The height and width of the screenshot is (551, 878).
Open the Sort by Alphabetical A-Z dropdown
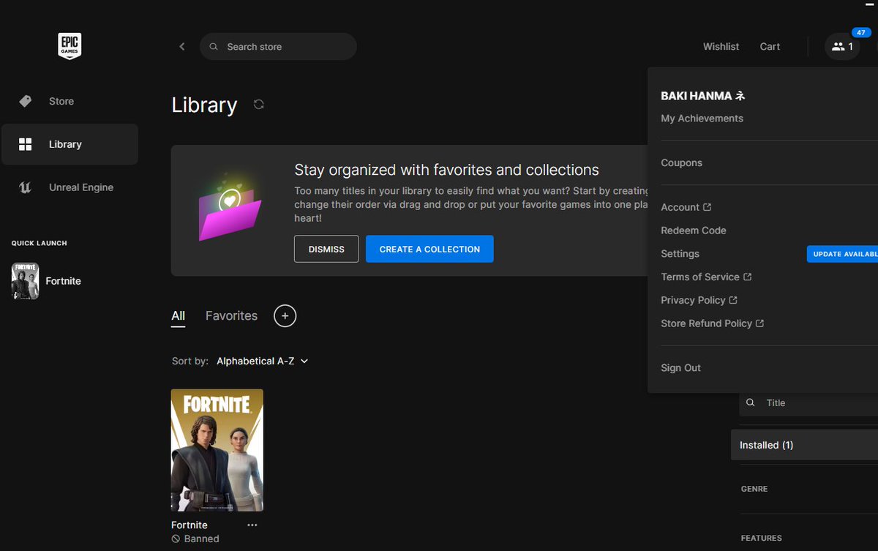(262, 361)
